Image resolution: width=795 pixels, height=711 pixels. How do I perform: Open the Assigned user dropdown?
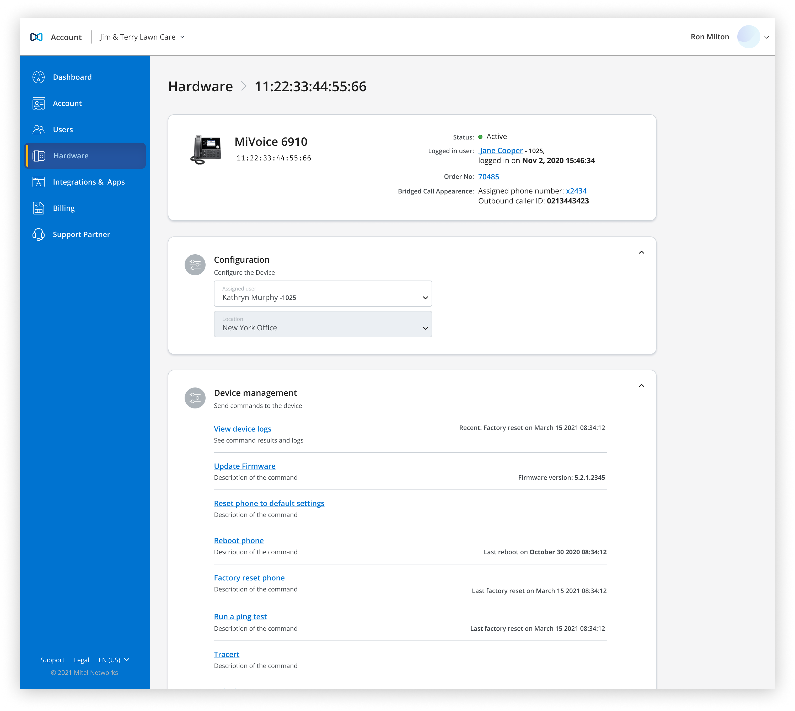click(x=323, y=294)
